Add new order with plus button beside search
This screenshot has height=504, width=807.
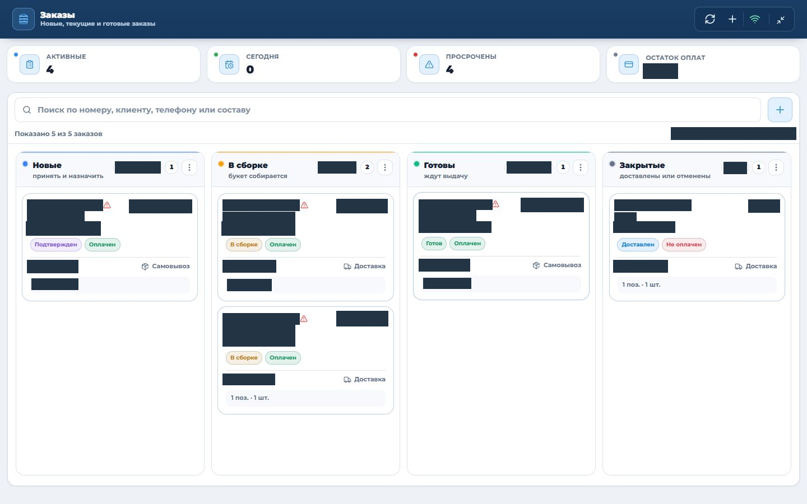tap(780, 110)
